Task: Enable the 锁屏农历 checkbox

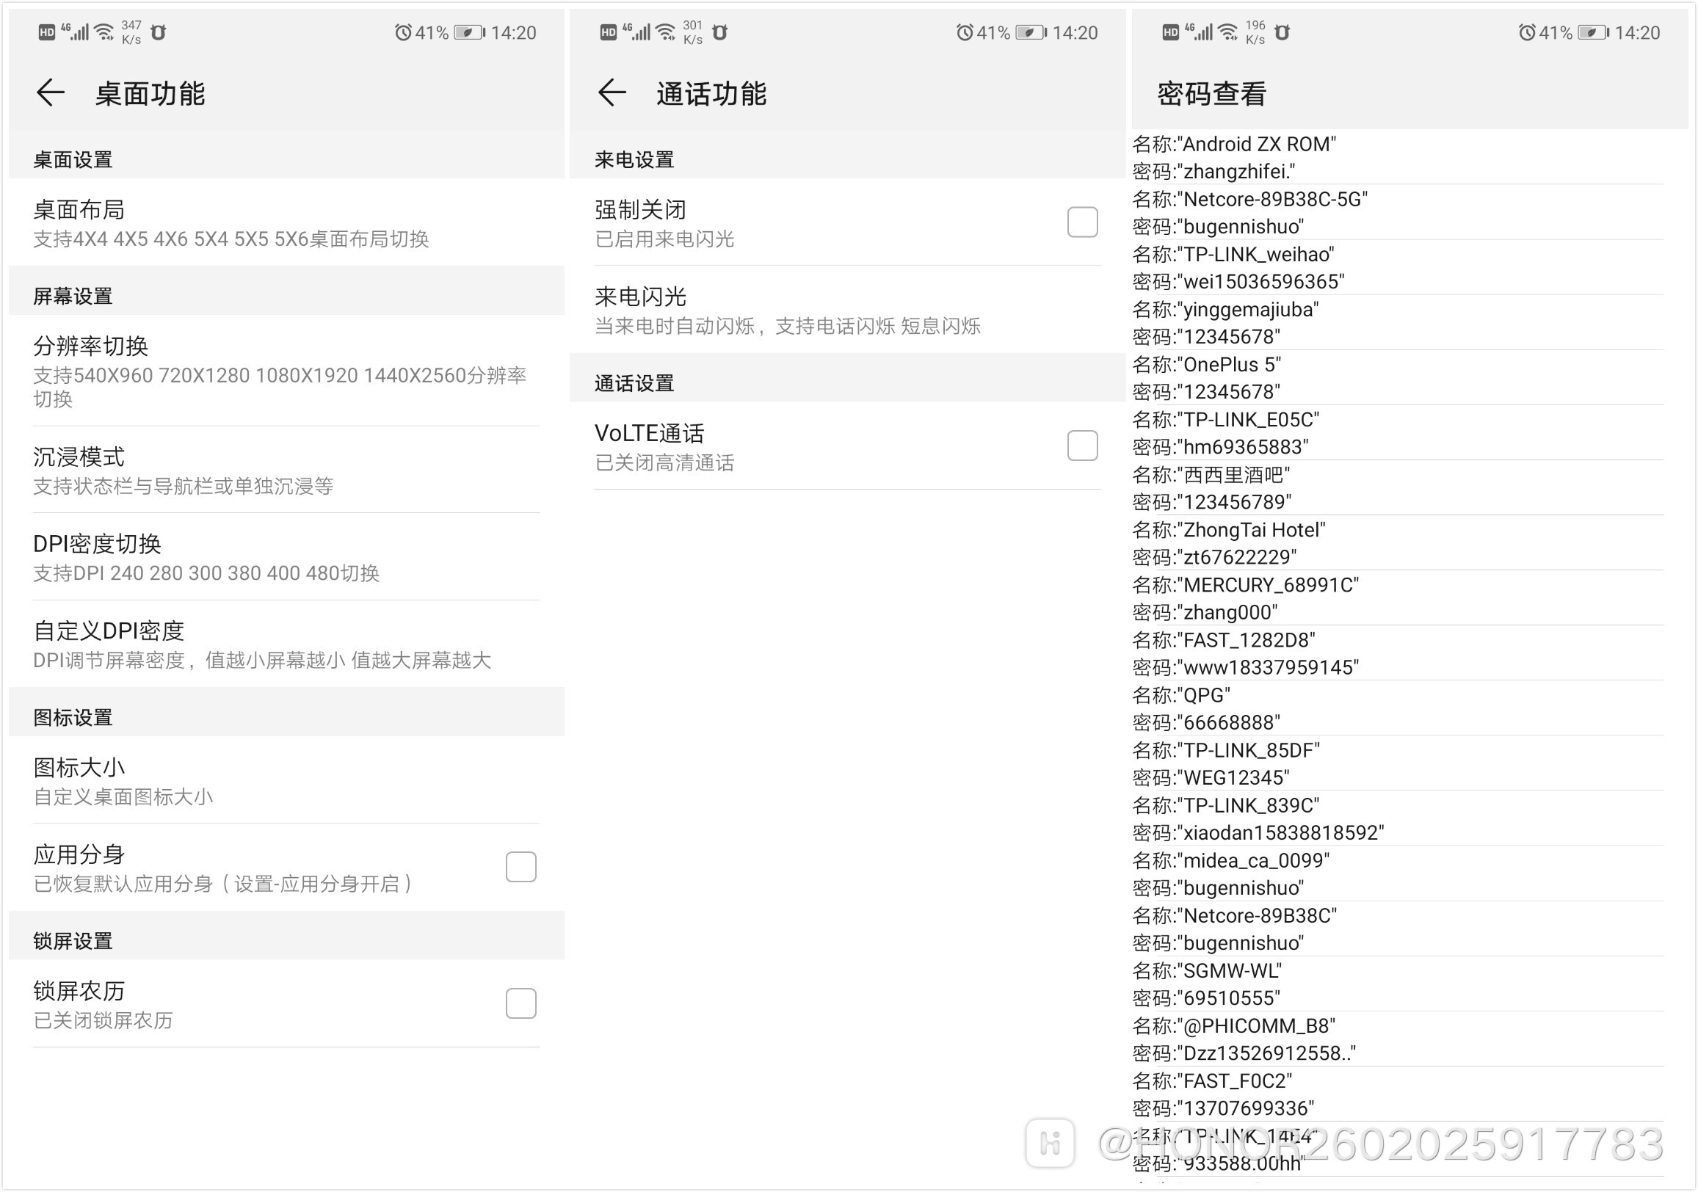Action: (520, 1003)
